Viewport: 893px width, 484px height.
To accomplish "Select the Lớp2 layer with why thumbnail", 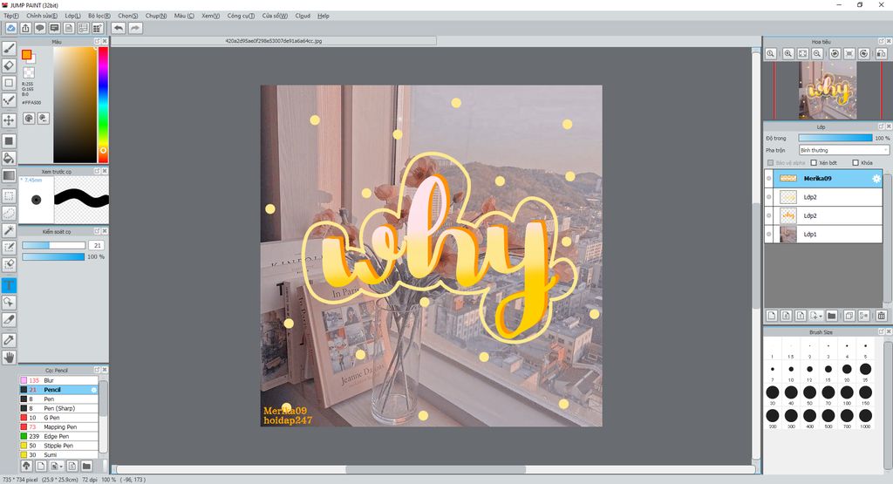I will click(x=823, y=215).
